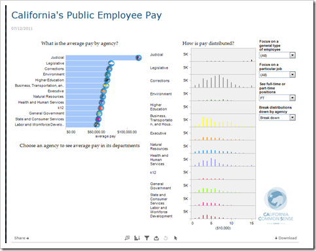Screen dimensions: 316x251
Task: Click the 'k12' label in average pay chart
Action: point(61,108)
